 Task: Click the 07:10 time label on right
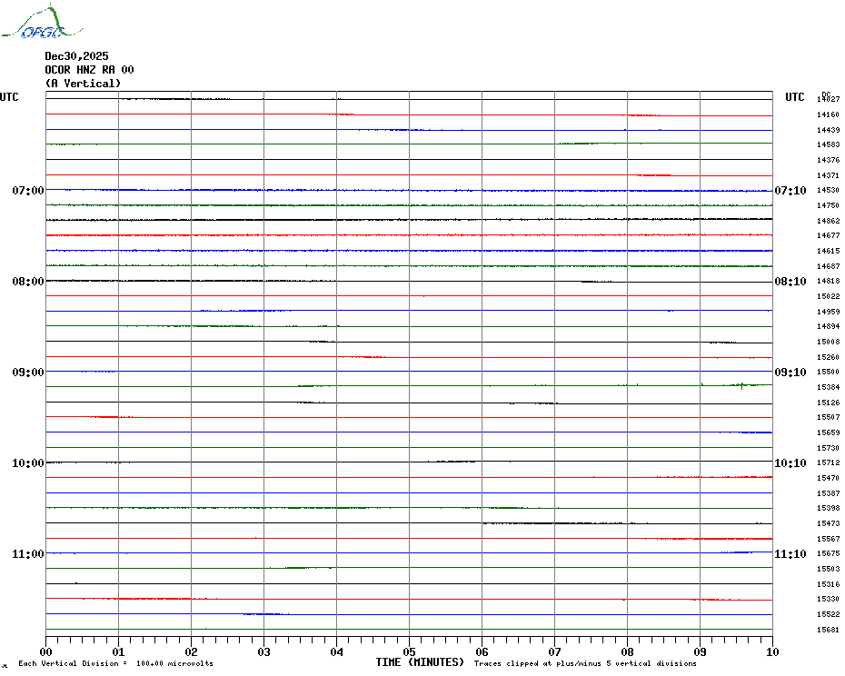coord(790,191)
